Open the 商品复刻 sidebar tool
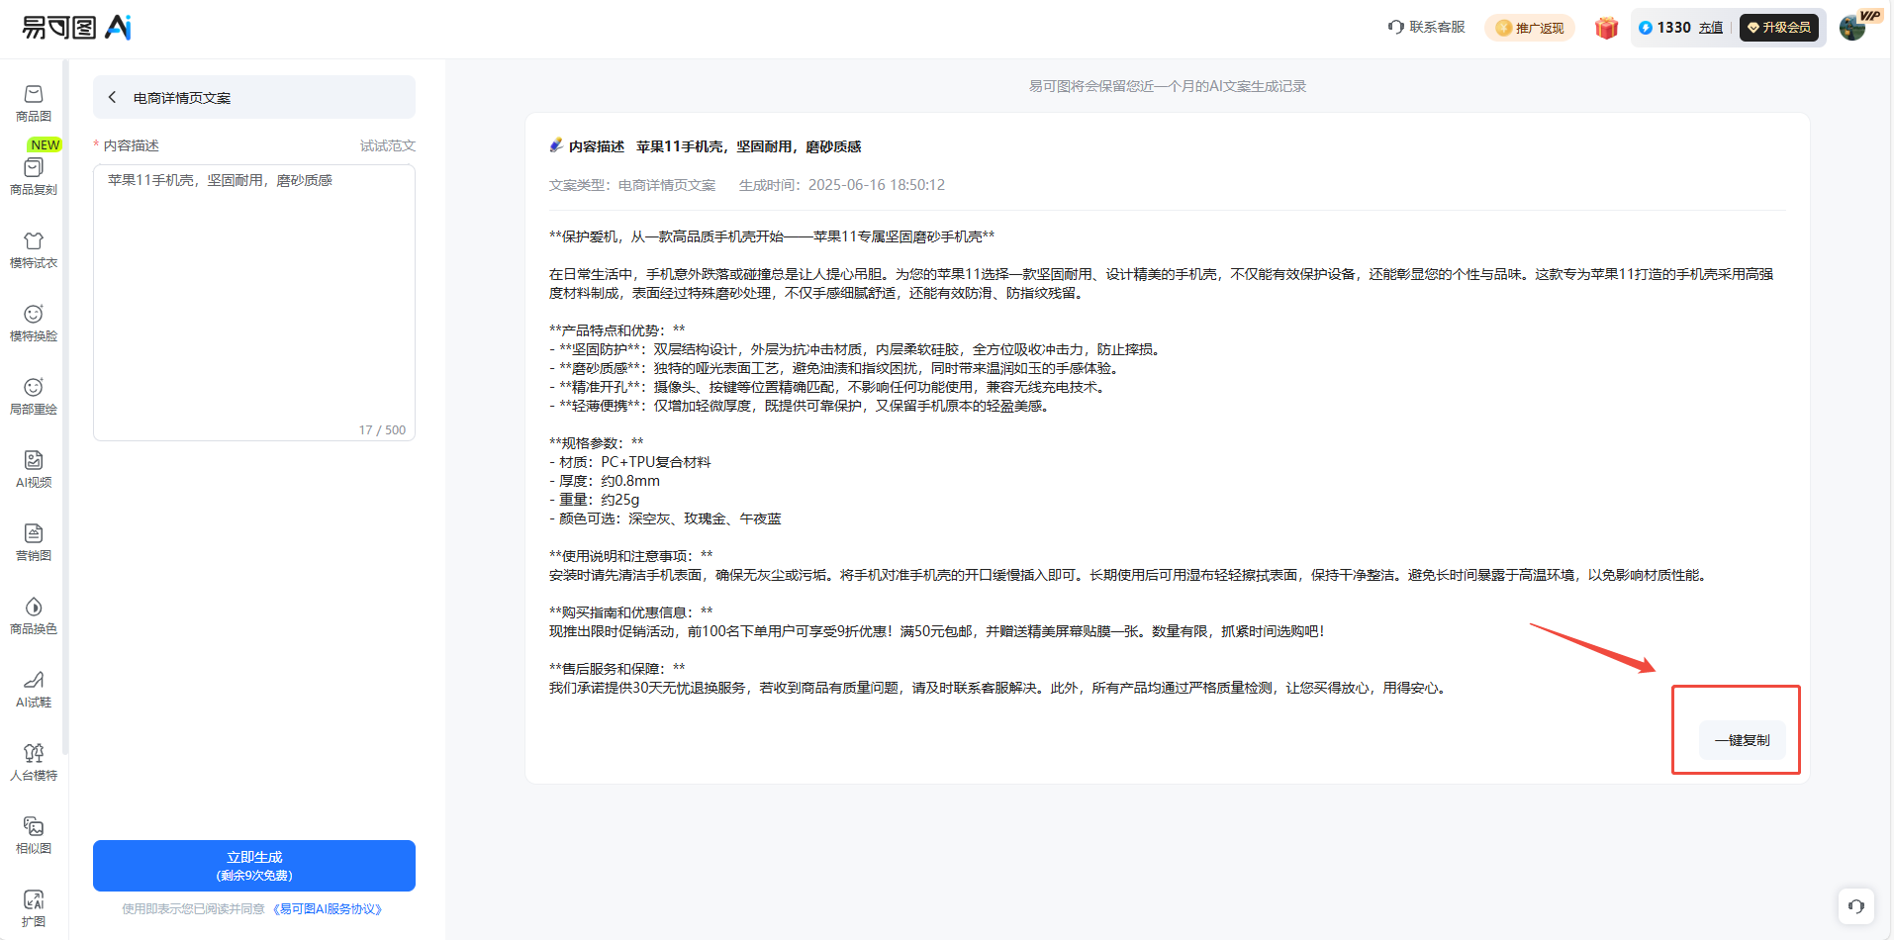Image resolution: width=1894 pixels, height=940 pixels. coord(34,177)
